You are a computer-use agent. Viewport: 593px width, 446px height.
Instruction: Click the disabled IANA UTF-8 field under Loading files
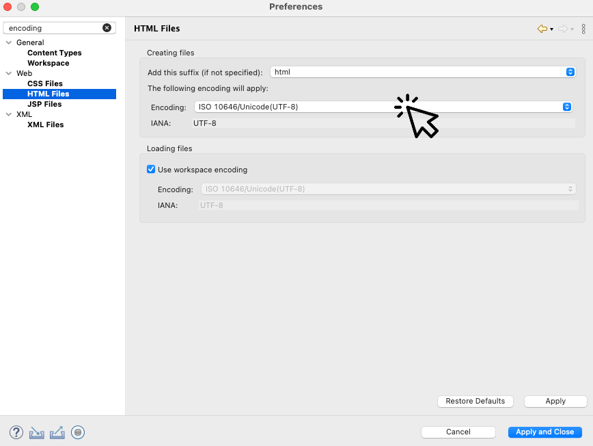coord(389,205)
